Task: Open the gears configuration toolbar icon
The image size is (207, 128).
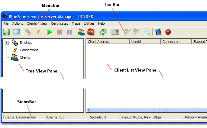Action: point(28,32)
